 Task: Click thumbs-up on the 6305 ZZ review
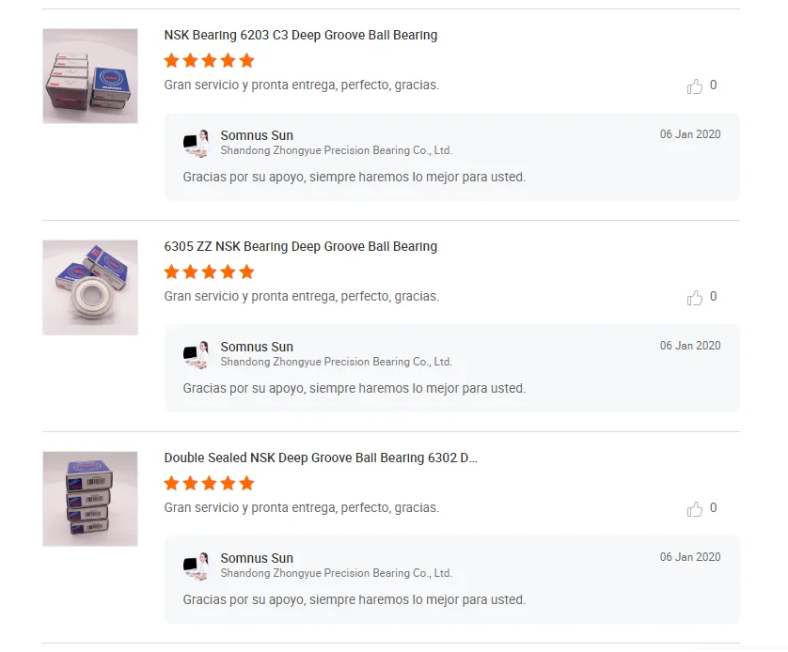click(x=695, y=298)
